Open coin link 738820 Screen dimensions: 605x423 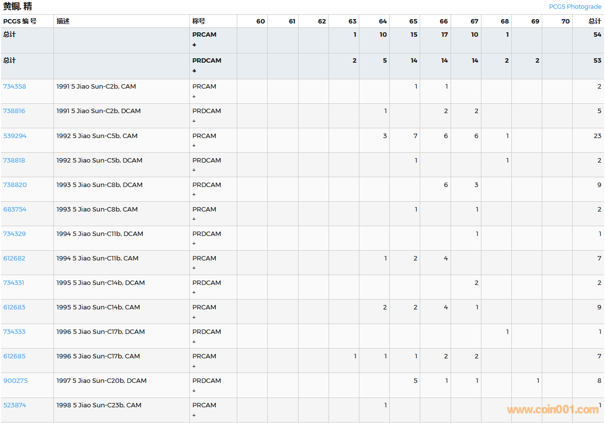click(15, 185)
